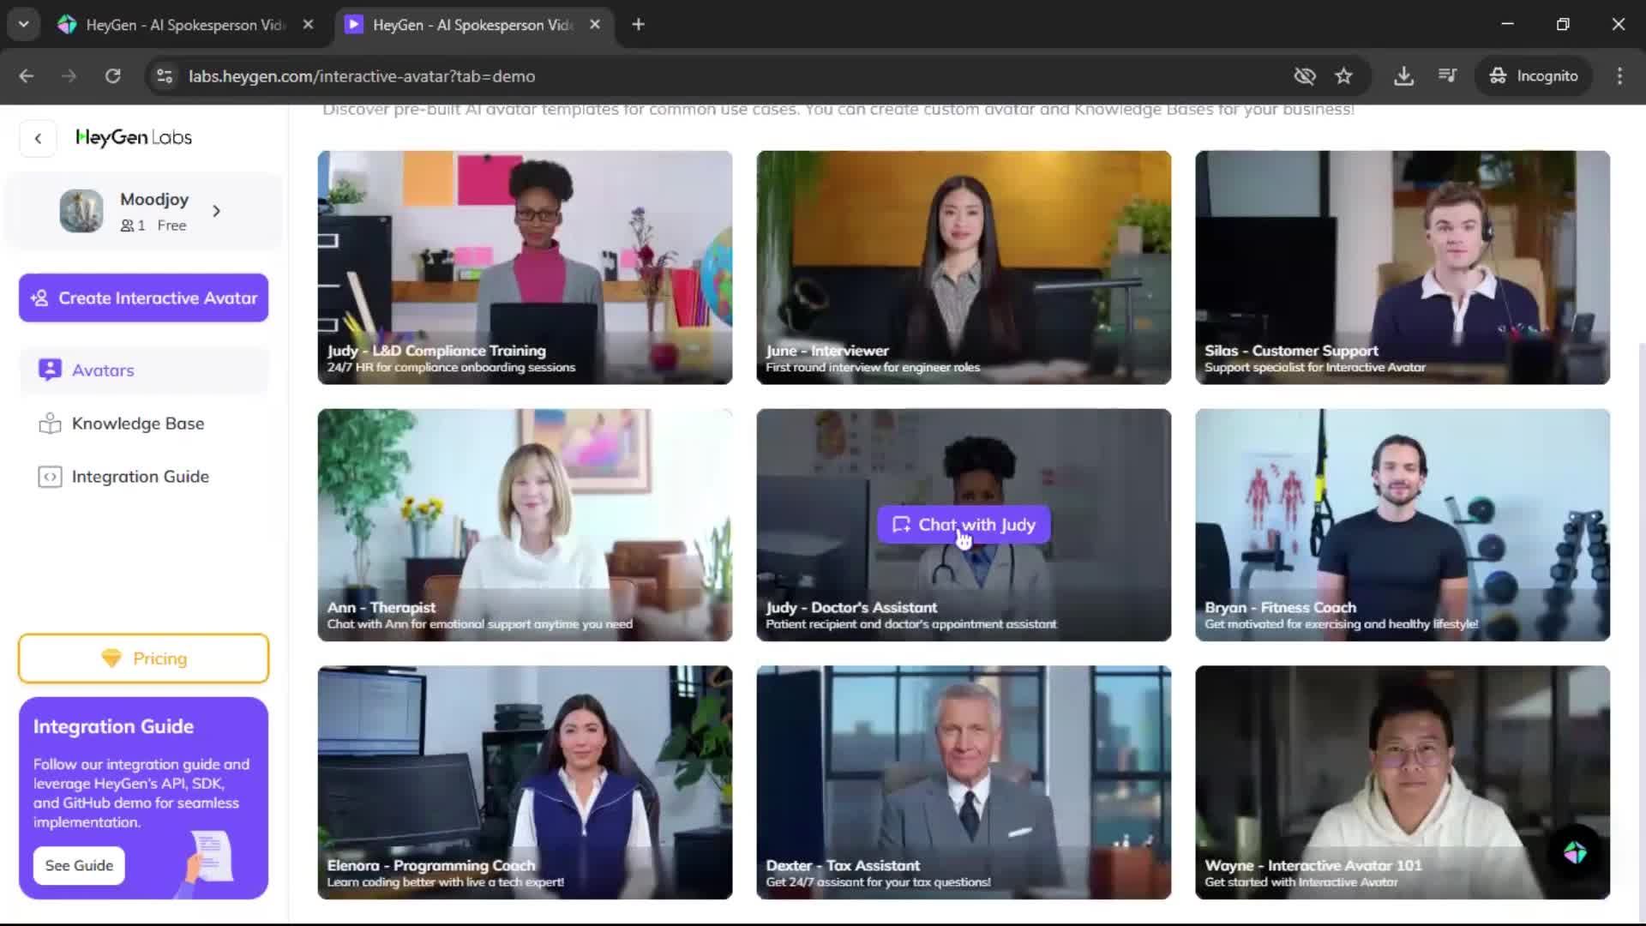Open the Integration Guide sidebar item
Viewport: 1646px width, 926px height.
click(140, 477)
